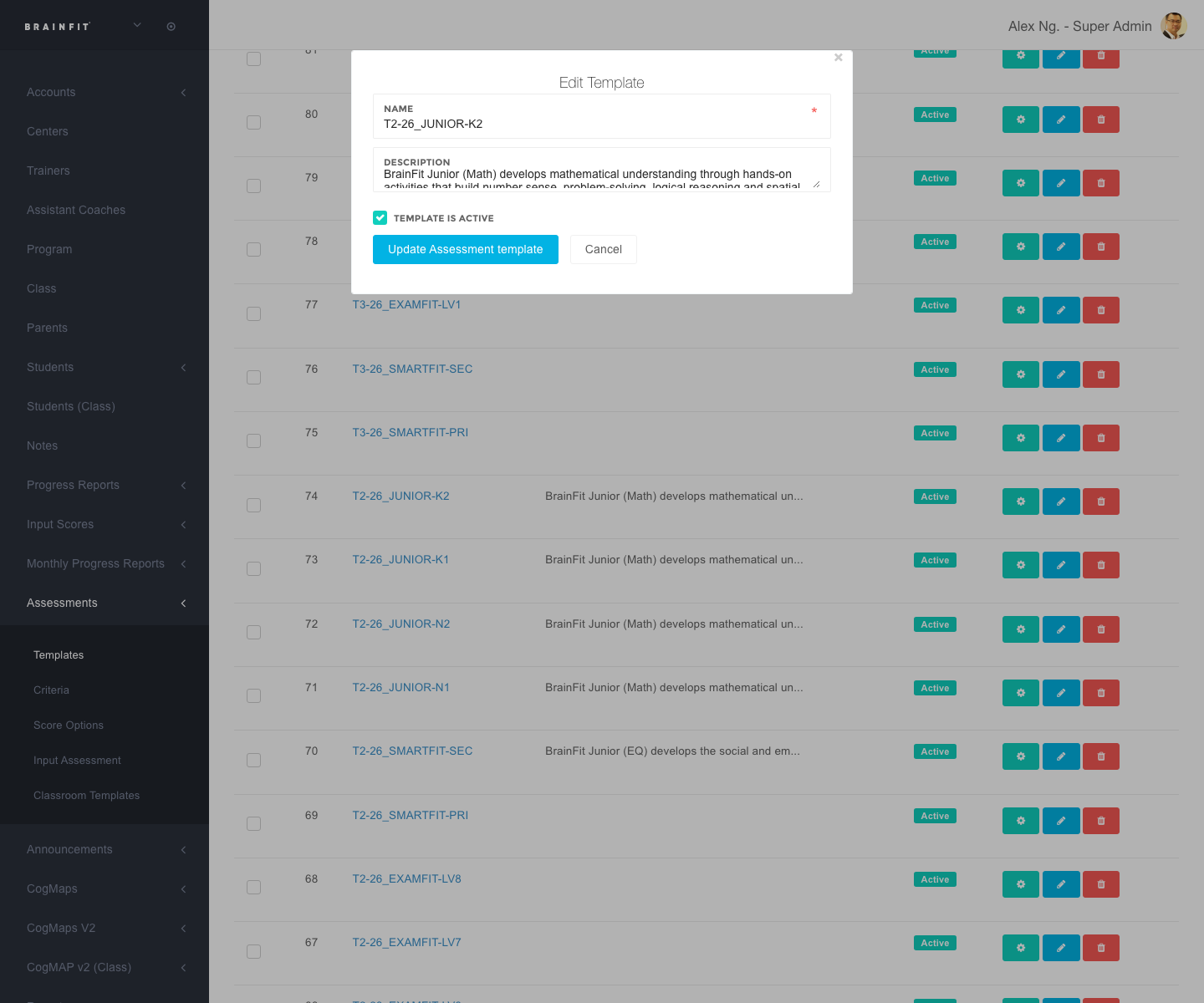The height and width of the screenshot is (1003, 1204).
Task: Select checkbox for T2-26_SMARTFIT-SEC row
Action: click(x=254, y=761)
